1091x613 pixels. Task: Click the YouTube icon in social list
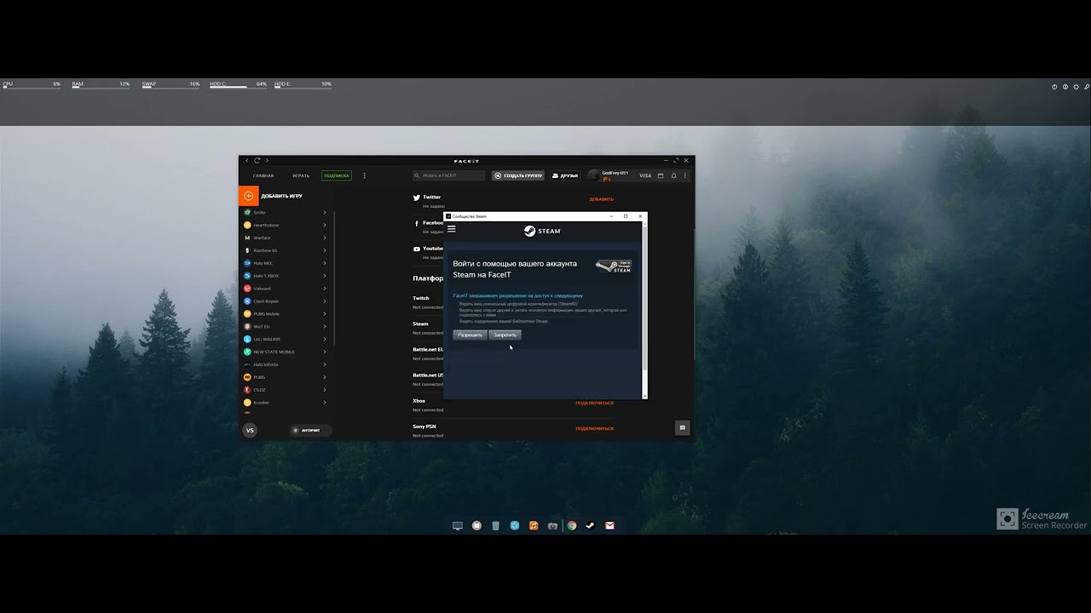(417, 249)
